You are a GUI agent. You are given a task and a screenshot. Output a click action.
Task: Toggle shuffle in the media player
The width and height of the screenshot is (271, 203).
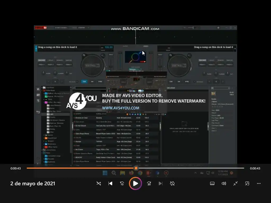(x=99, y=183)
